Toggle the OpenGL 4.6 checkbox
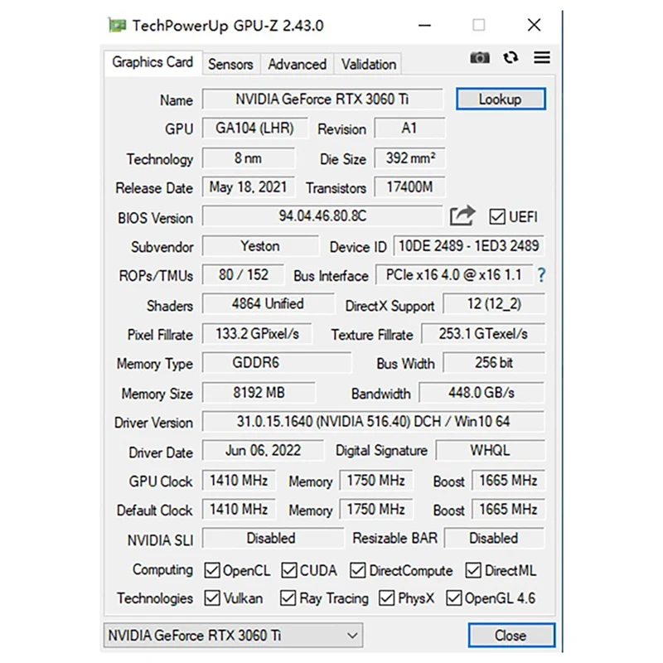Image resolution: width=663 pixels, height=663 pixels. click(x=453, y=598)
